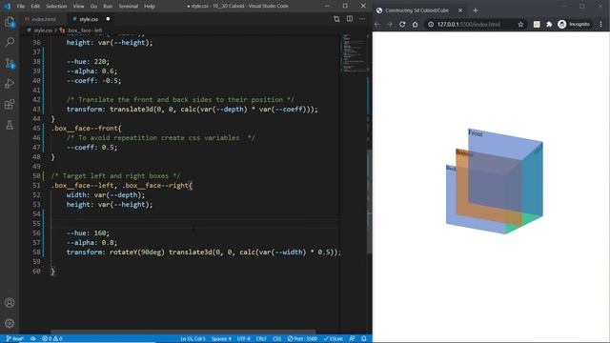This screenshot has width=610, height=343.
Task: Click the unsaved dot on style.css tab
Action: [x=108, y=19]
